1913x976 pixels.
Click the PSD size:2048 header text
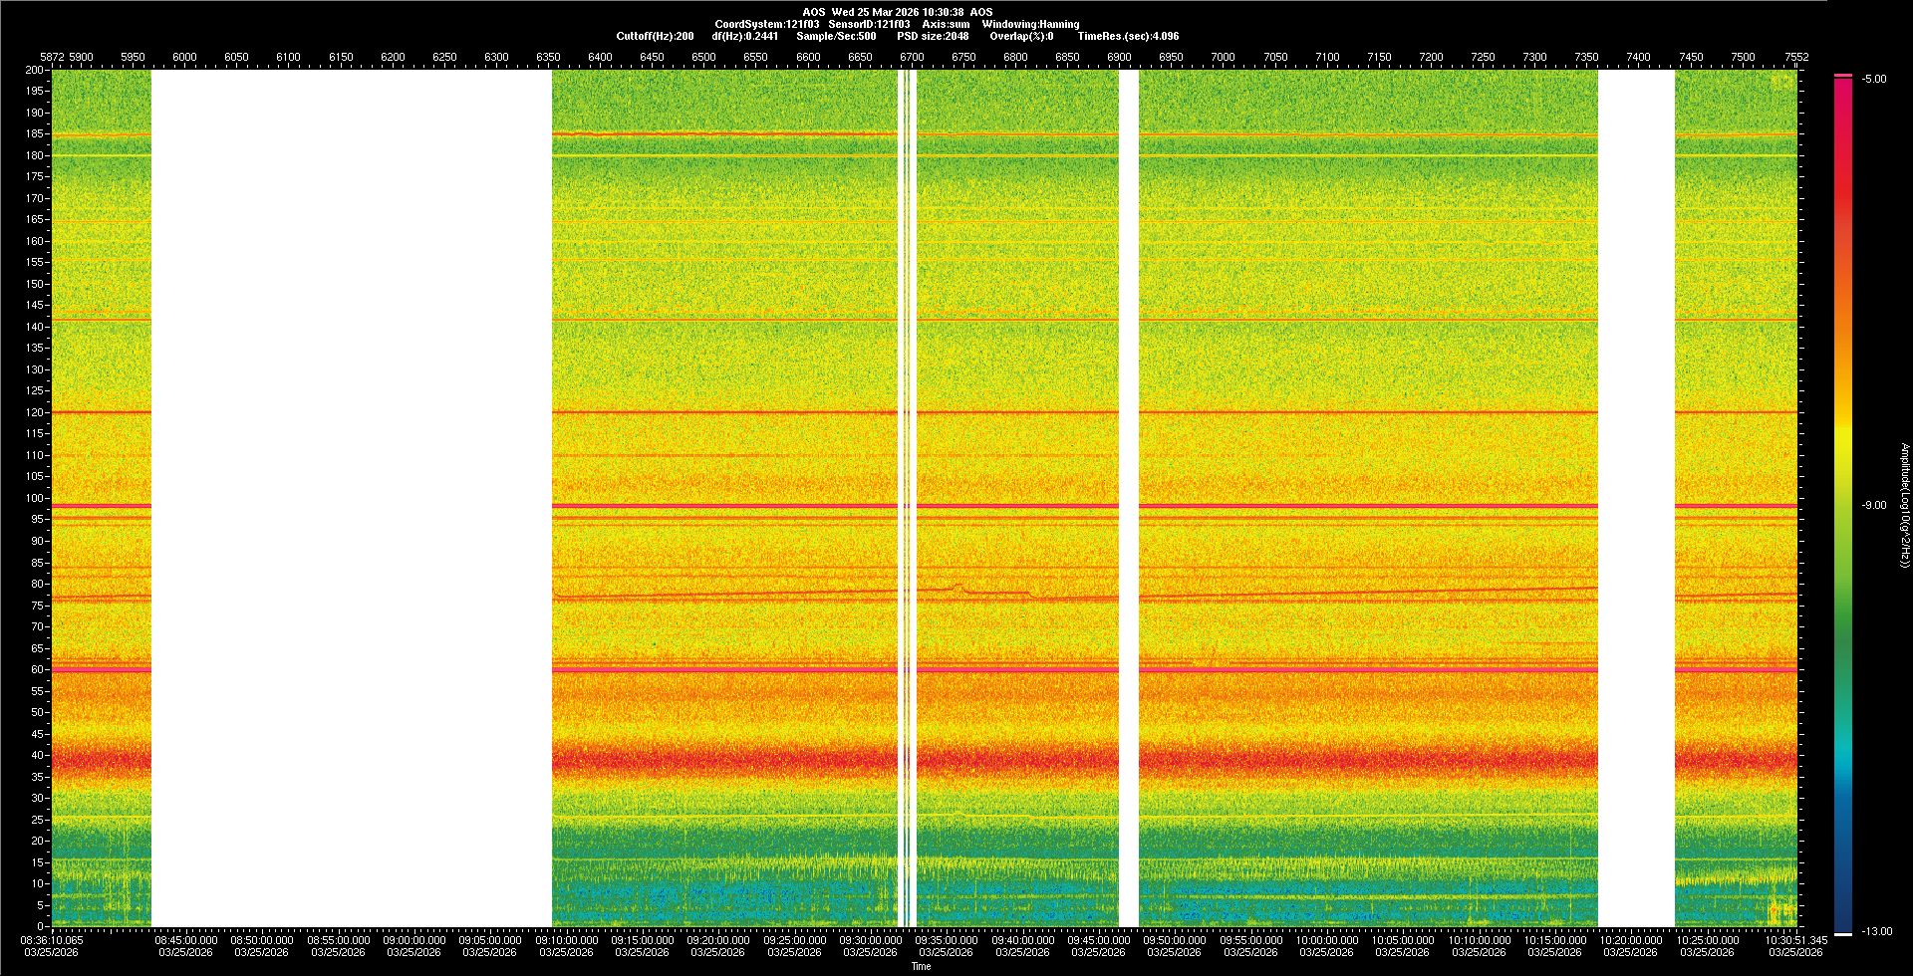pos(933,36)
